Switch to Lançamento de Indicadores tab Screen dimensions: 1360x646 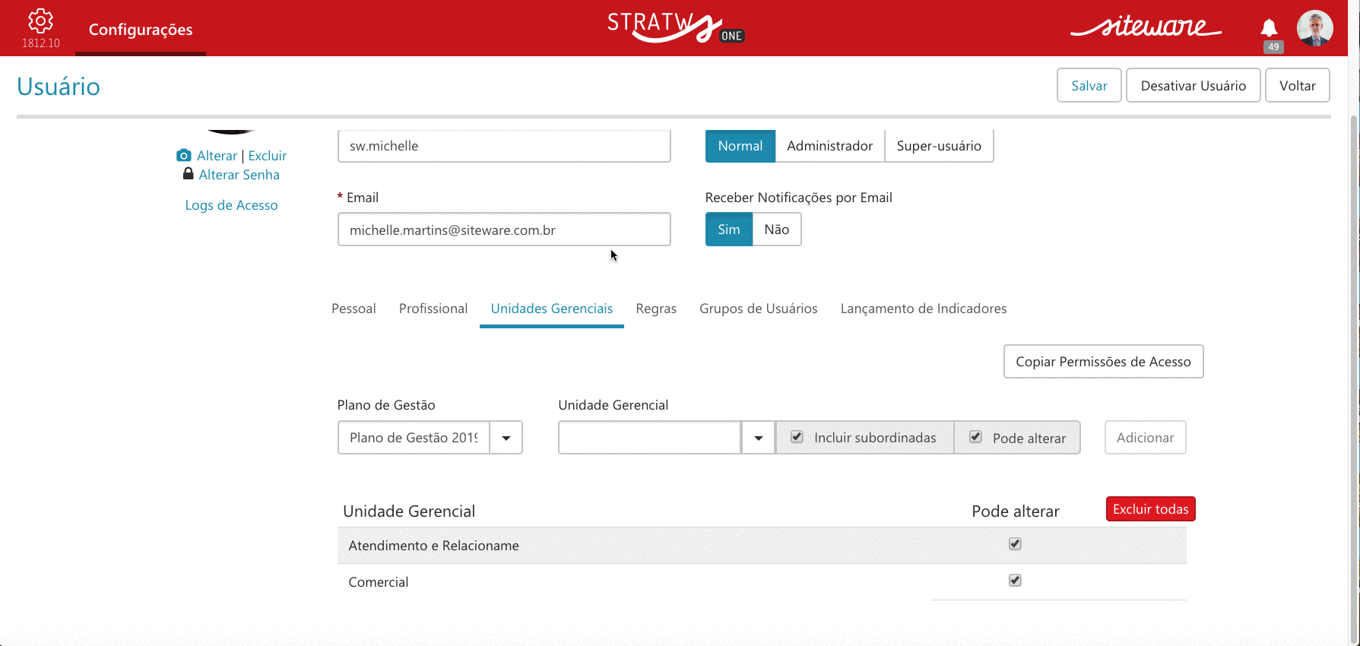pos(924,309)
